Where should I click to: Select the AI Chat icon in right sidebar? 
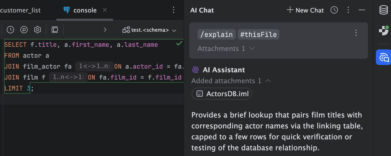pyautogui.click(x=383, y=57)
